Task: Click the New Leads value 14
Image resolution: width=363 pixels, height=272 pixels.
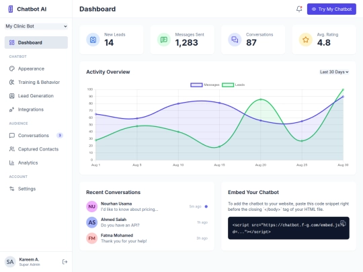Action: click(109, 43)
